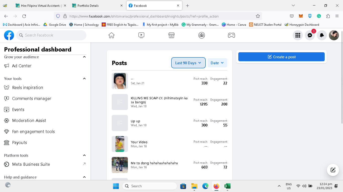The height and width of the screenshot is (192, 343).
Task: Click the browser address bar URL
Action: tap(144, 16)
